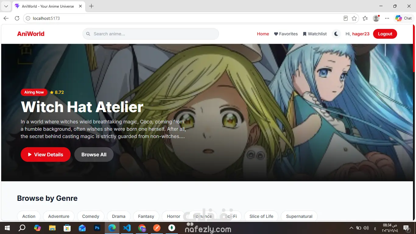Click the hager23 username
The width and height of the screenshot is (416, 234).
(x=361, y=34)
